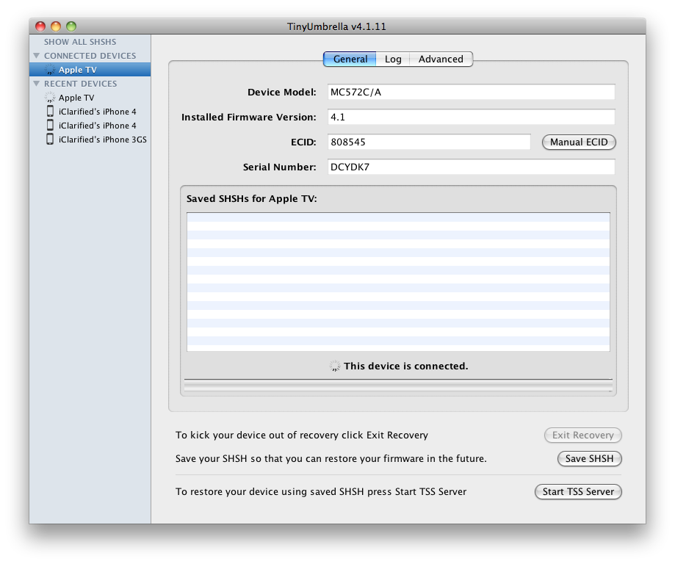Click the first iClarified's iPhone 4 device icon

tap(50, 112)
